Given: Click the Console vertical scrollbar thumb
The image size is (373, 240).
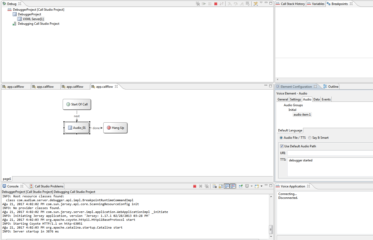Looking at the screenshot, I should tap(271, 229).
